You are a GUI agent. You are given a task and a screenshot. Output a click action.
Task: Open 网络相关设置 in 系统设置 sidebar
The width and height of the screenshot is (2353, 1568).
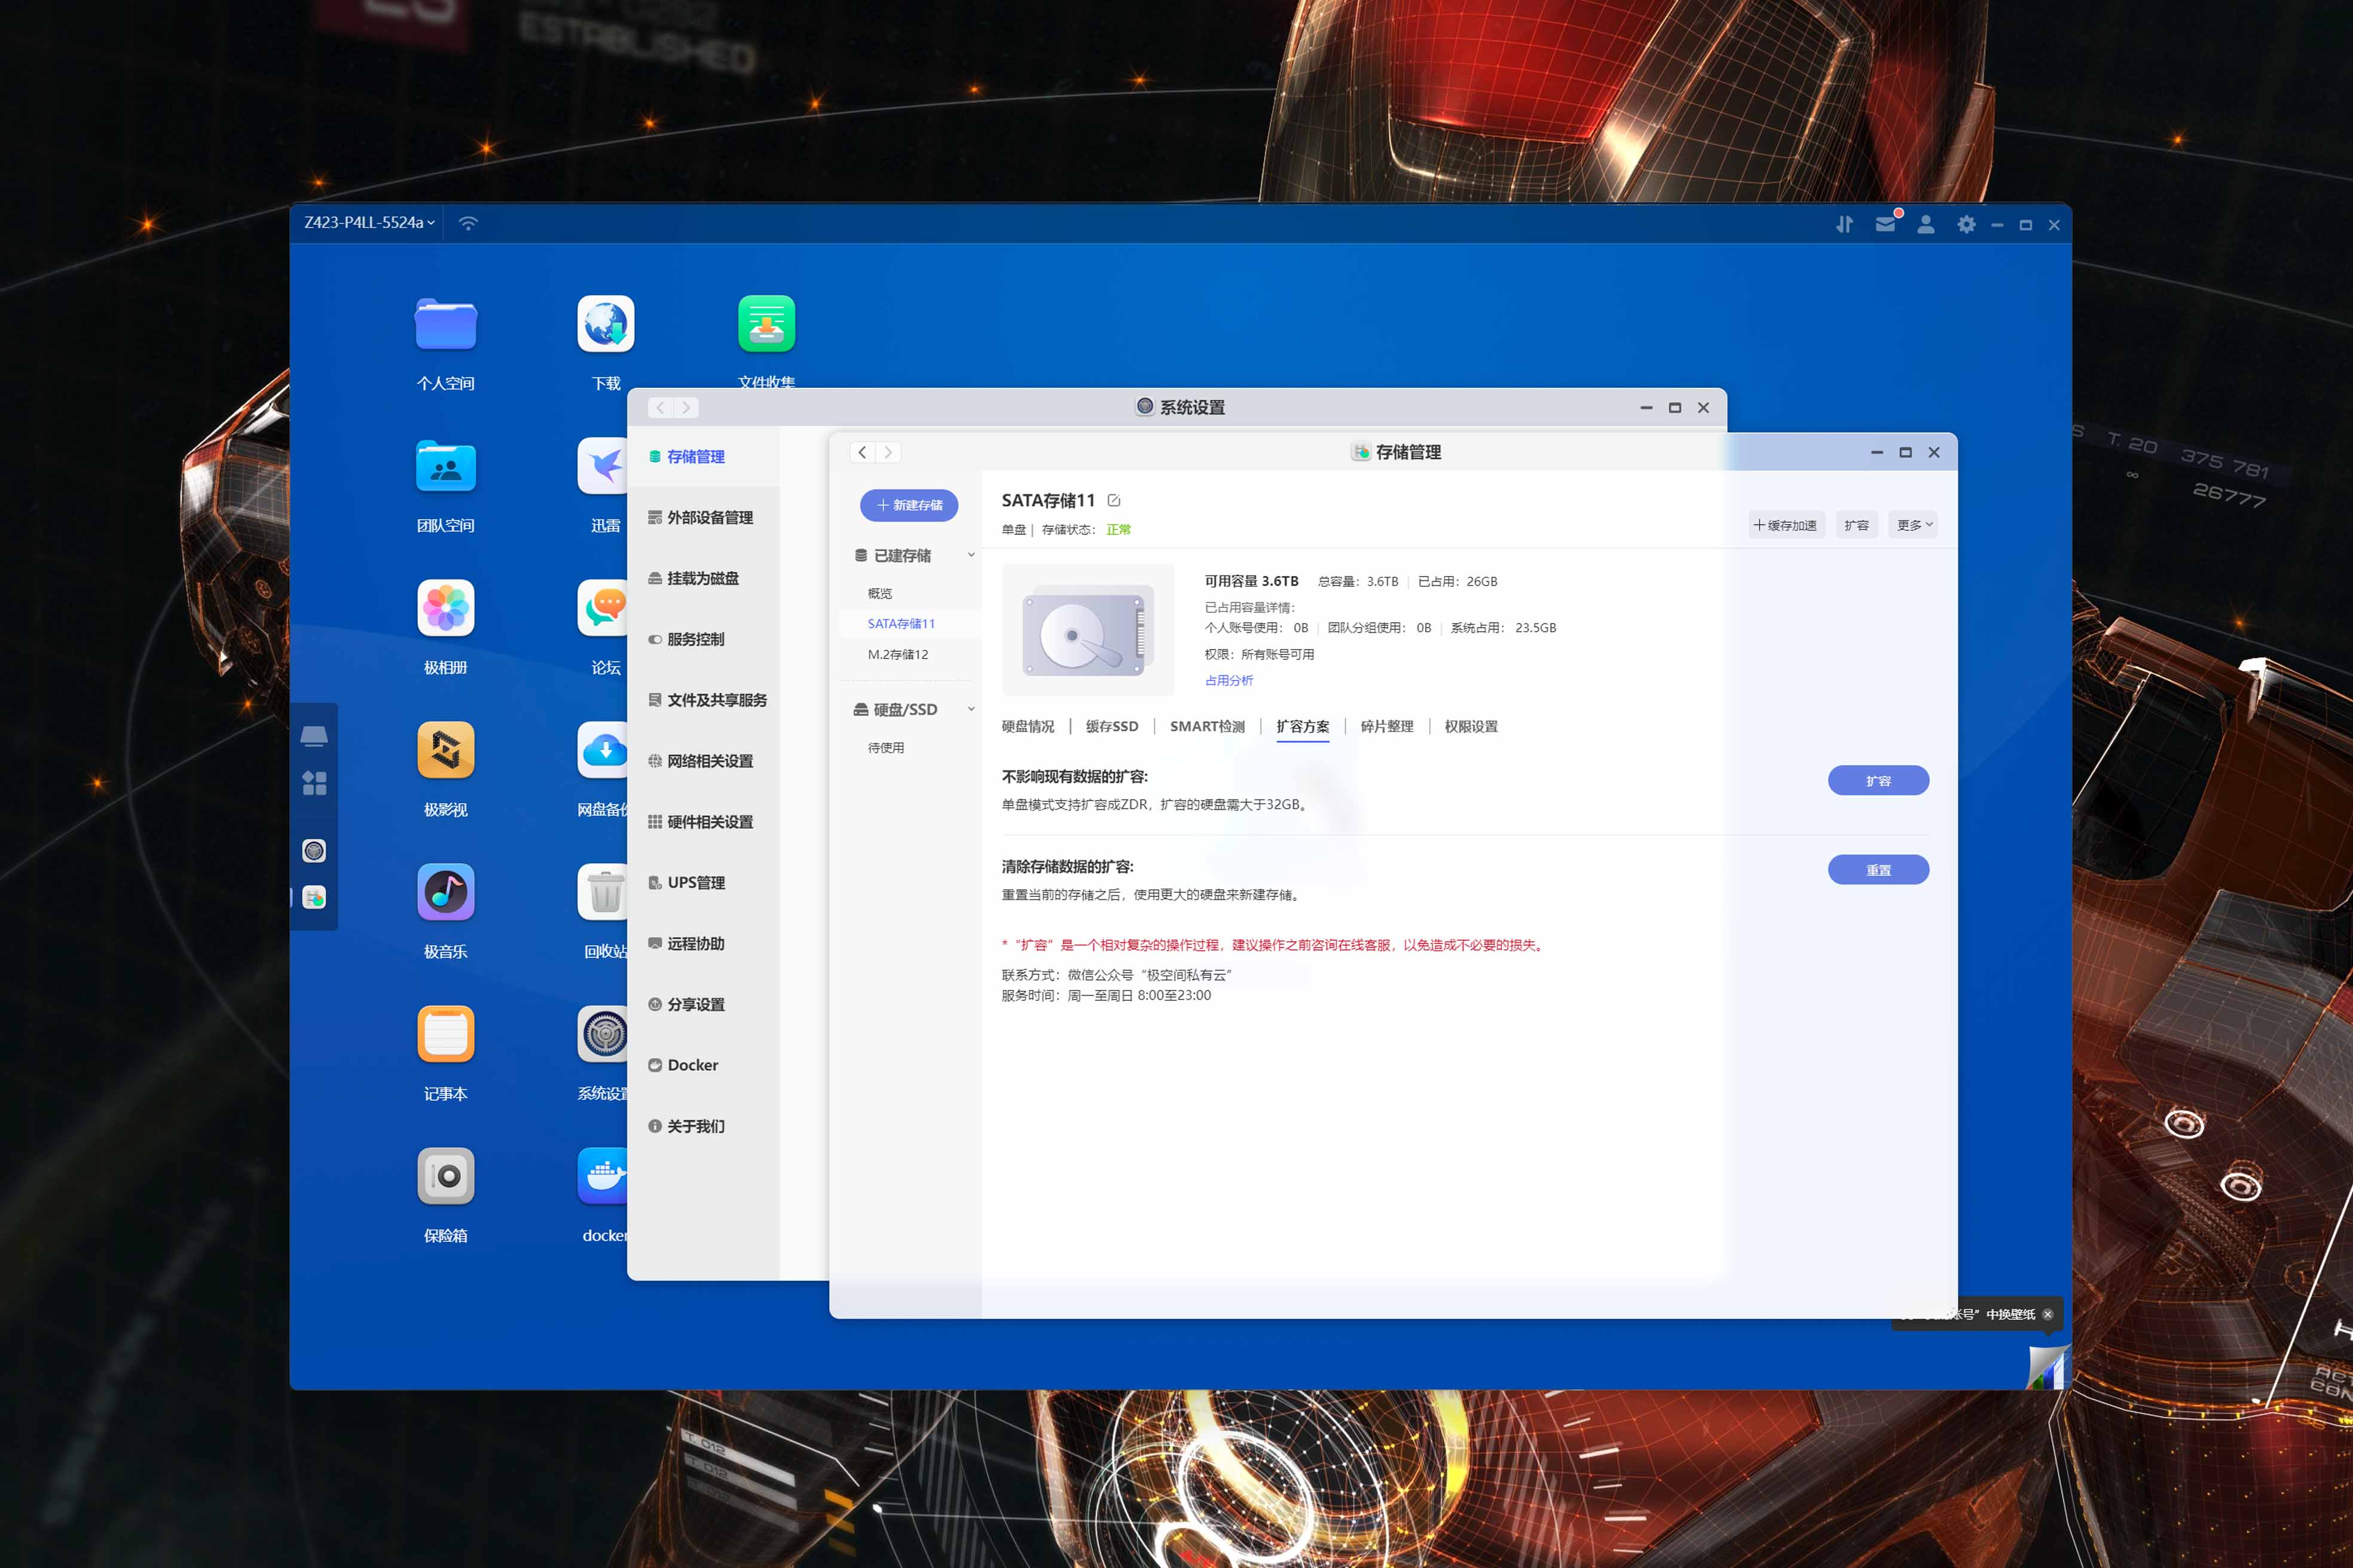click(x=703, y=761)
